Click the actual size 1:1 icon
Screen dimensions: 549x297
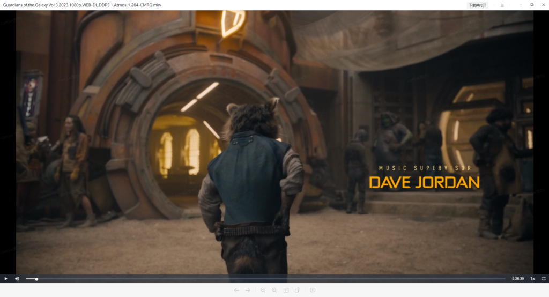tap(286, 290)
